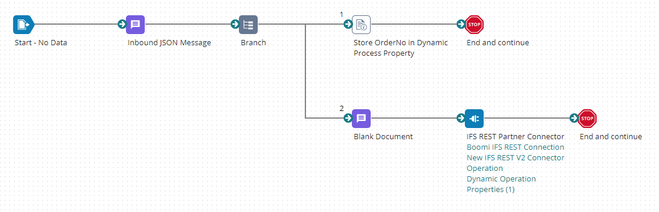Screen dimensions: 659x212
Task: Open Store OrderNo Set Properties shape icon
Action: pos(361,24)
